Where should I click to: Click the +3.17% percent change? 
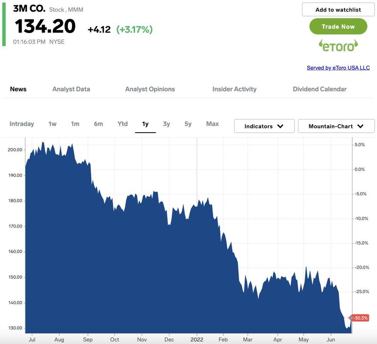click(134, 29)
